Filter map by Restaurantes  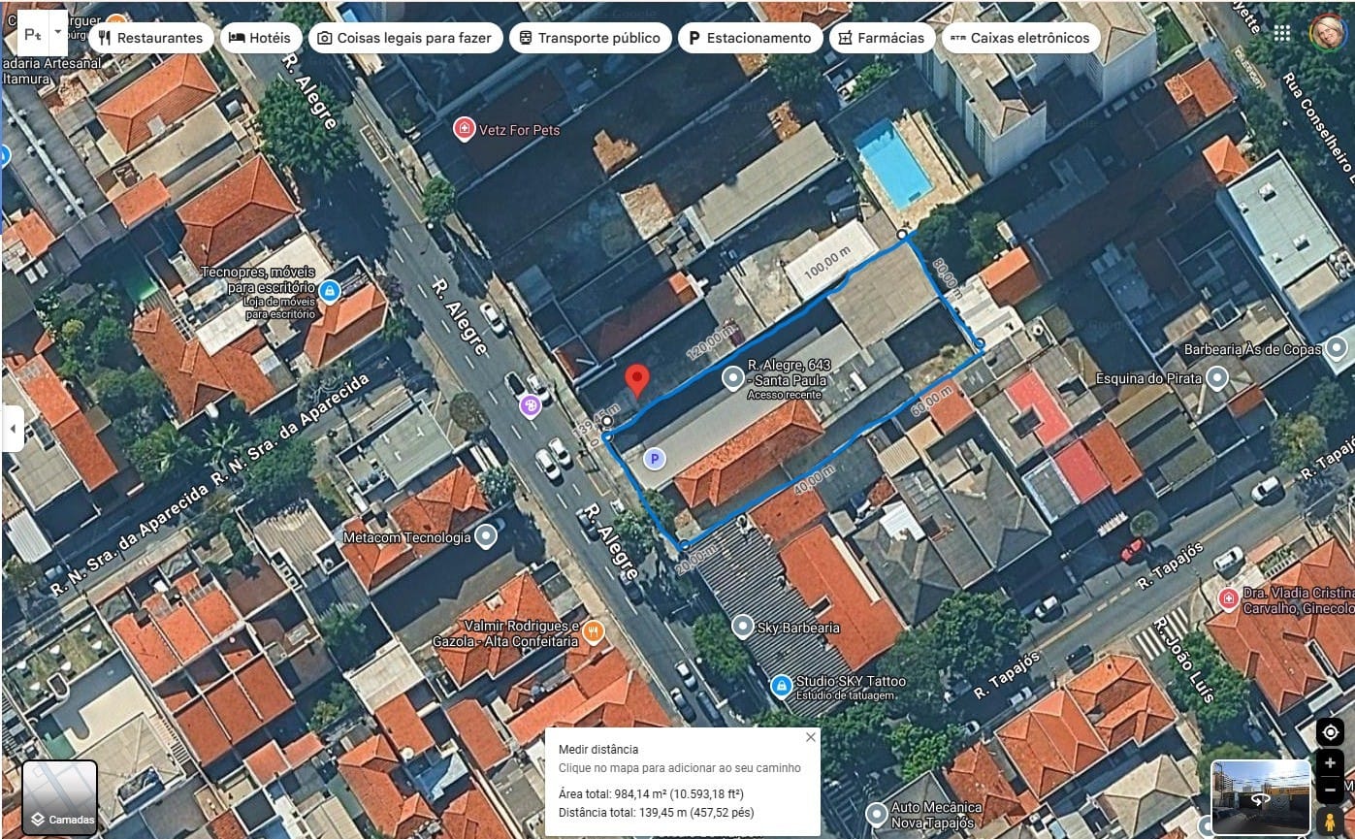click(151, 38)
